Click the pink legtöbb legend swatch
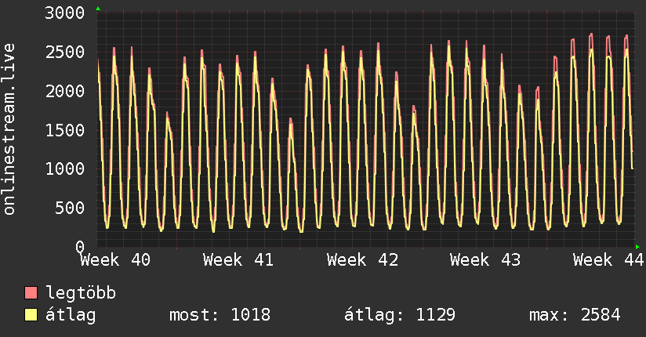646x337 pixels. point(31,292)
